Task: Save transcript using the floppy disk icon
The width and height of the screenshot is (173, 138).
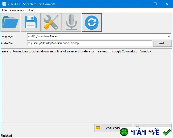Action: [x=31, y=23]
